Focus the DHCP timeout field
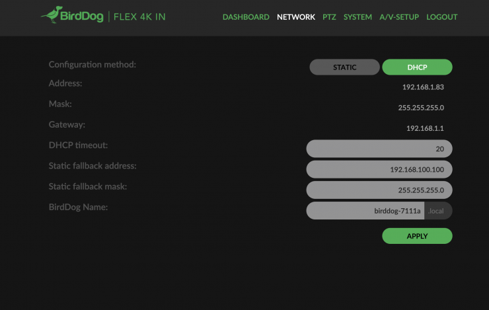This screenshot has height=310, width=489. (x=379, y=149)
